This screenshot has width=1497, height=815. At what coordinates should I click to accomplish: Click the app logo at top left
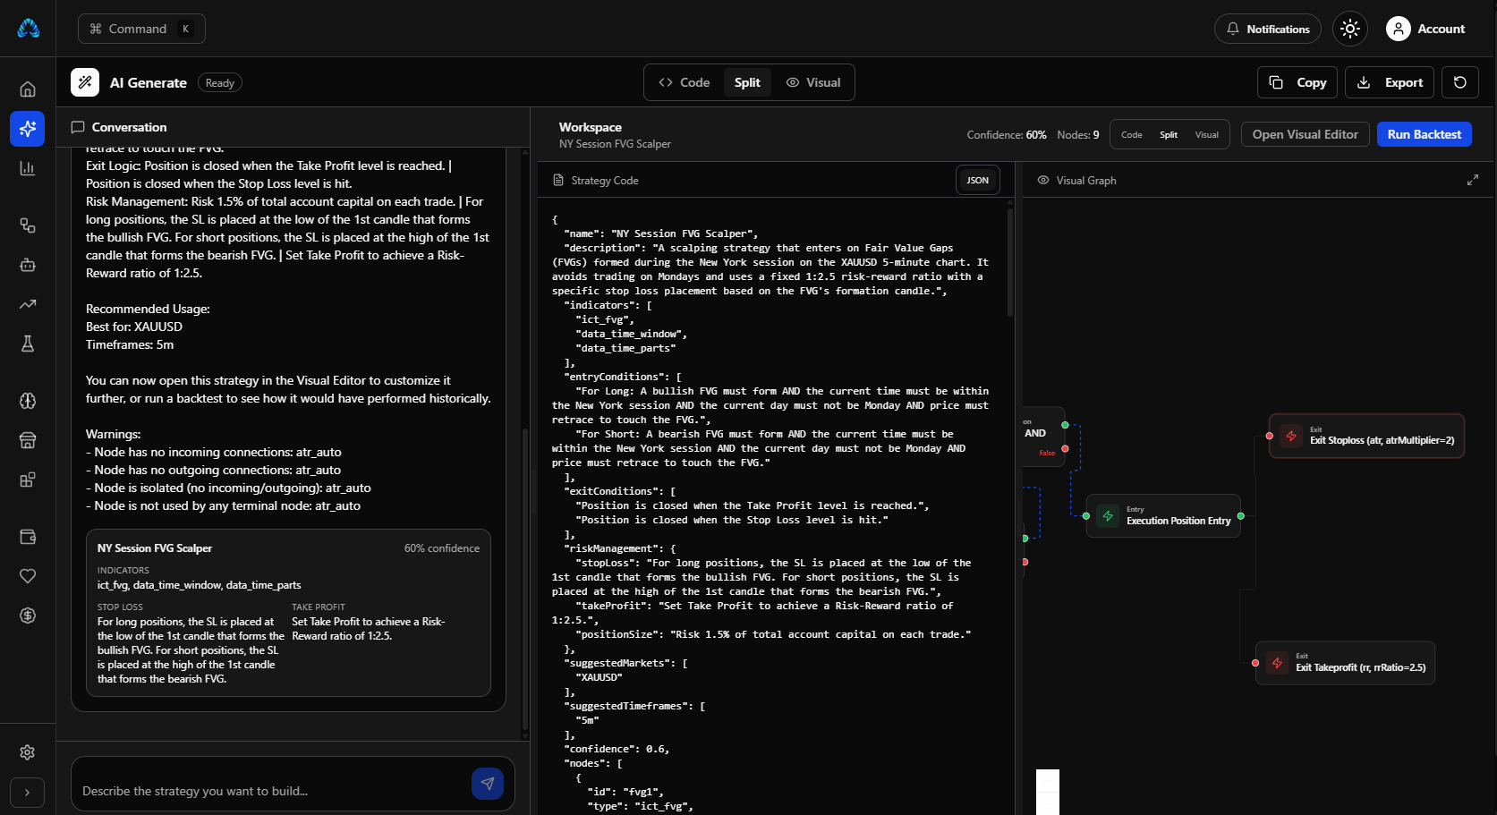29,29
